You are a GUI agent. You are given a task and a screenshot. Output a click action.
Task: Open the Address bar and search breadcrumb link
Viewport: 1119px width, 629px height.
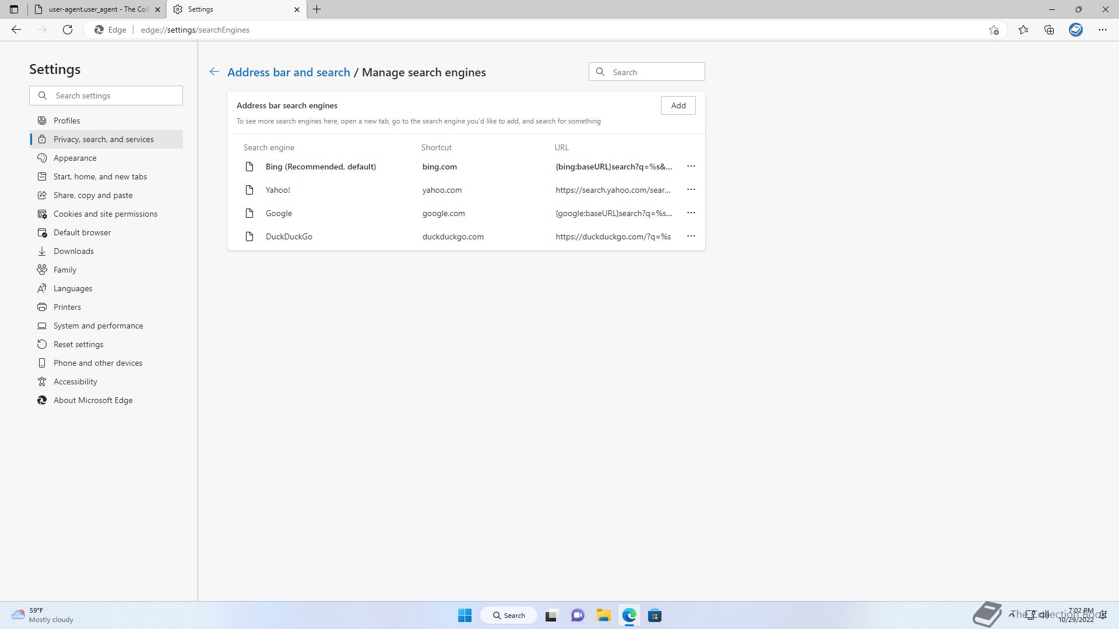click(288, 72)
